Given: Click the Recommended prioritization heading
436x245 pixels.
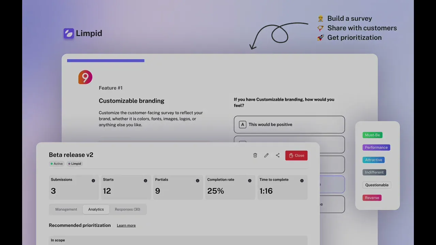Looking at the screenshot, I should 80,225.
